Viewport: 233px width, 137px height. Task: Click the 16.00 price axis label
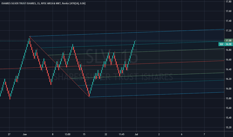click(228, 89)
